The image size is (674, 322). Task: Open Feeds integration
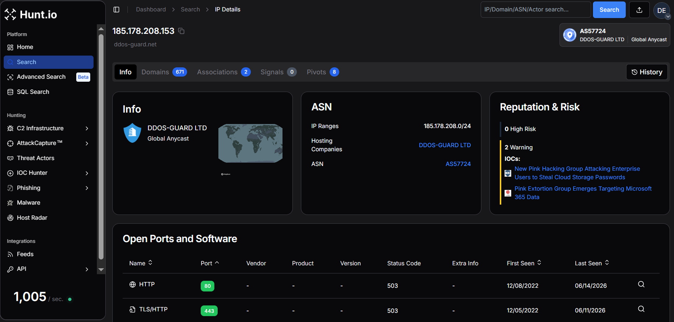click(49, 254)
